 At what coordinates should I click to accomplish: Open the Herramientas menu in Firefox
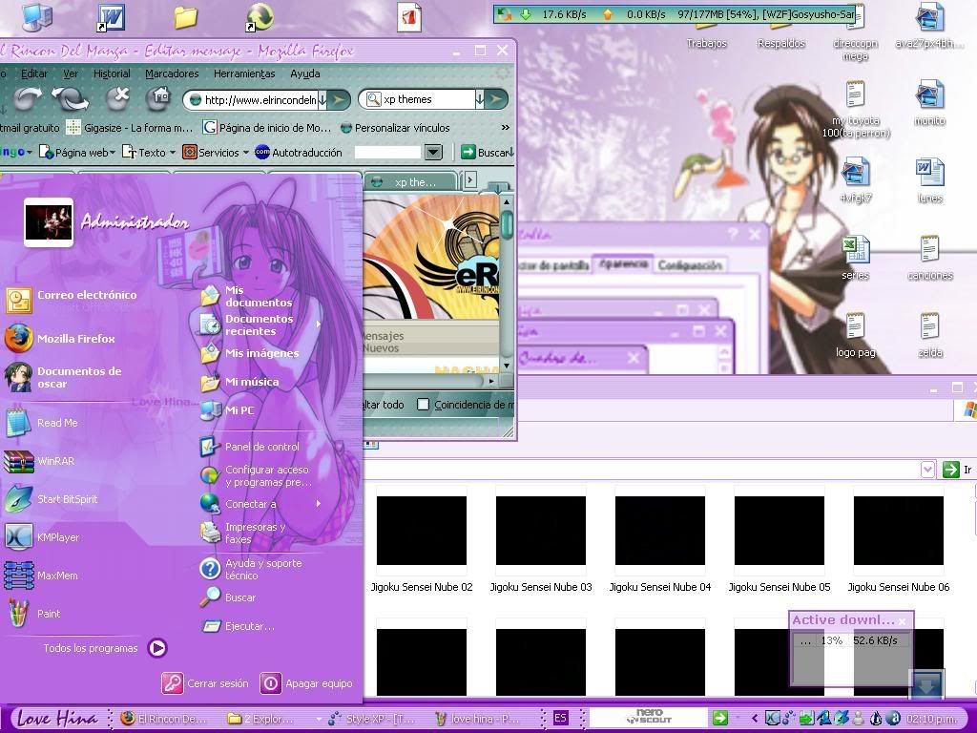point(244,73)
